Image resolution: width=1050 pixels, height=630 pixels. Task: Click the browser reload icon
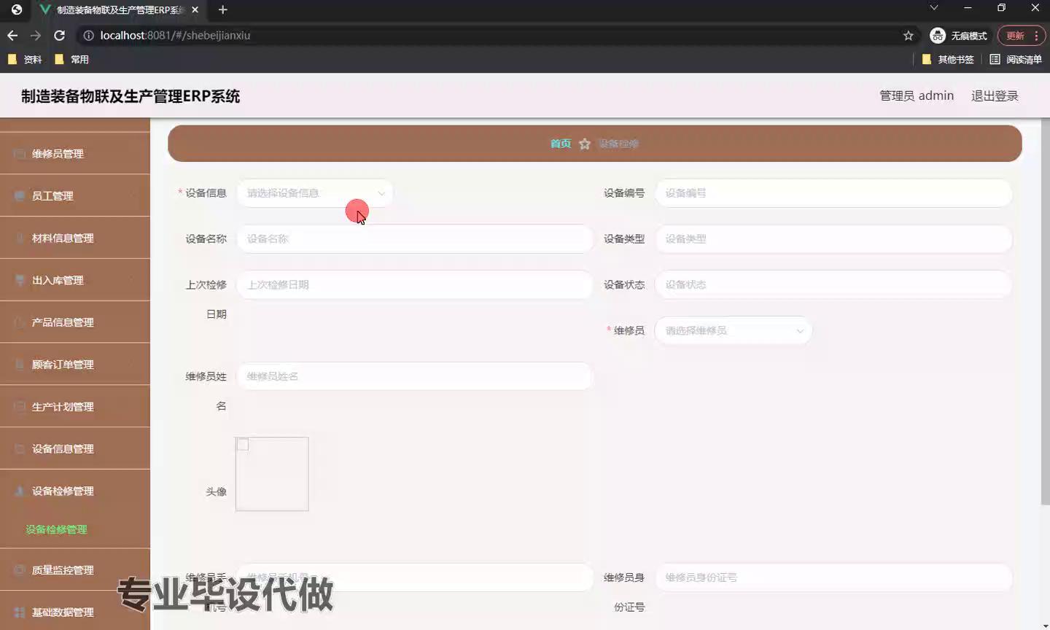60,36
